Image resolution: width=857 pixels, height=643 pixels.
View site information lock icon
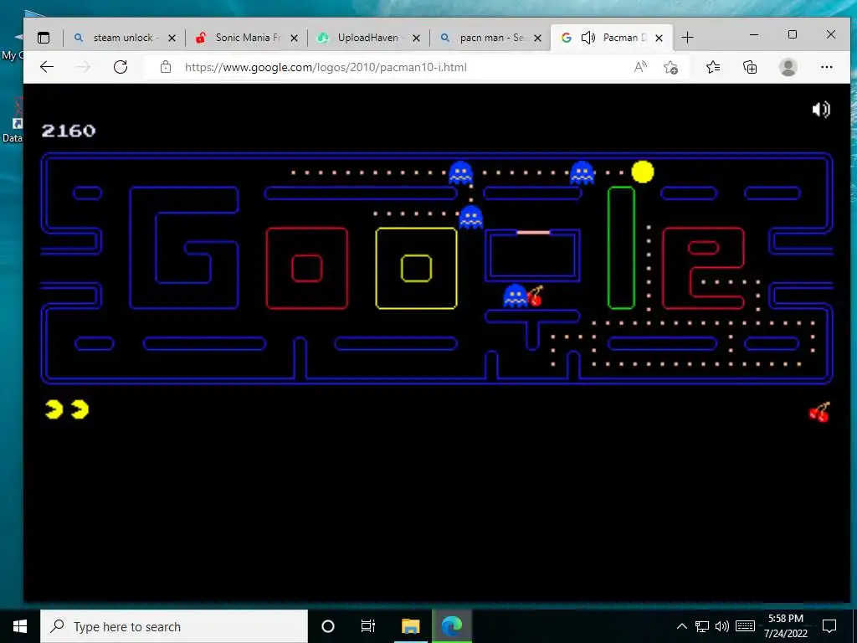coord(166,67)
